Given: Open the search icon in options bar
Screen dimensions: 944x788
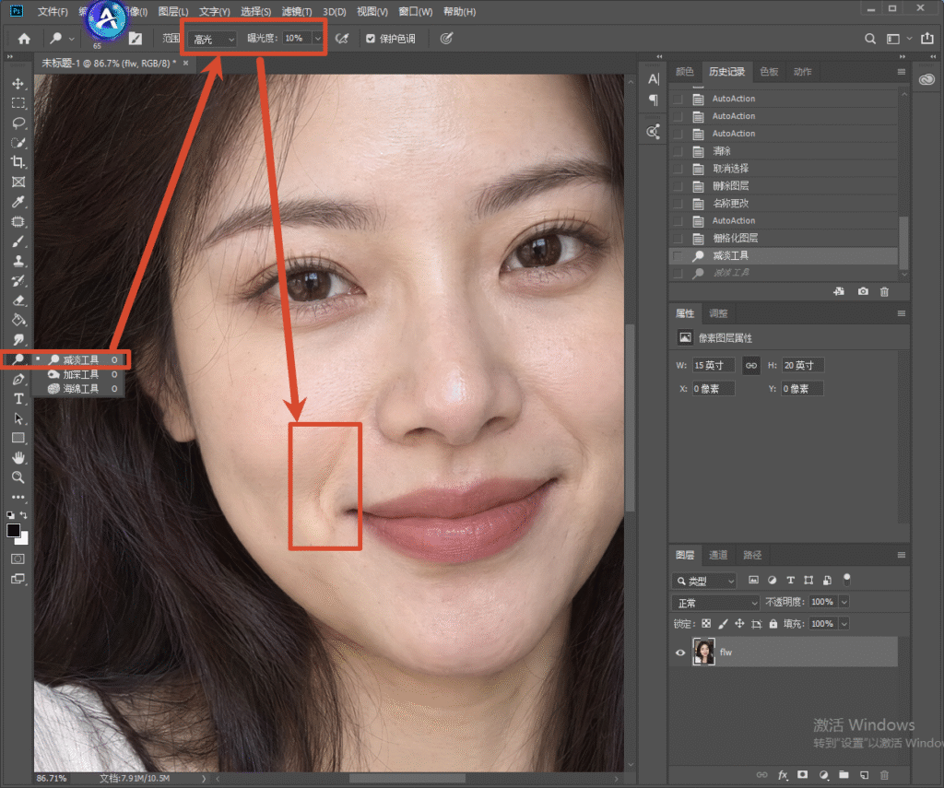Looking at the screenshot, I should (870, 39).
